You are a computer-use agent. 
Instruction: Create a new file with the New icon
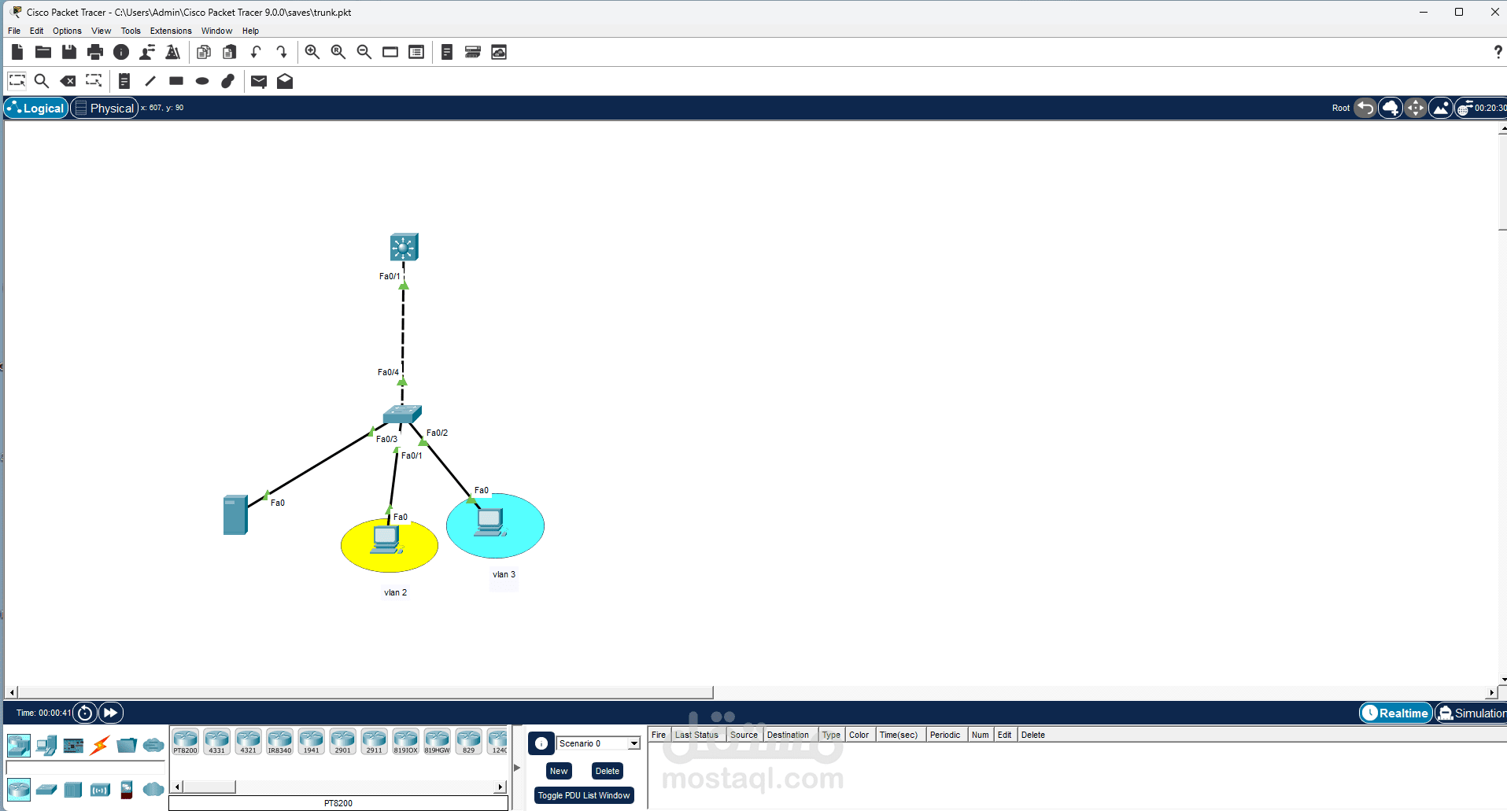17,52
